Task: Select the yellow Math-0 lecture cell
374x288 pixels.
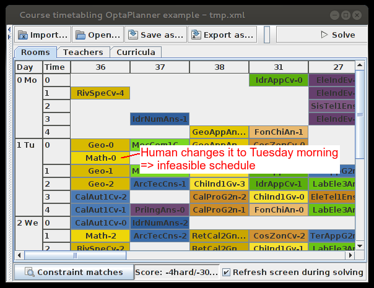Action: [x=101, y=158]
